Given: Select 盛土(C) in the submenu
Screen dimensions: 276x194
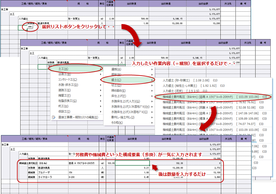Looking at the screenshot, I should [129, 80].
